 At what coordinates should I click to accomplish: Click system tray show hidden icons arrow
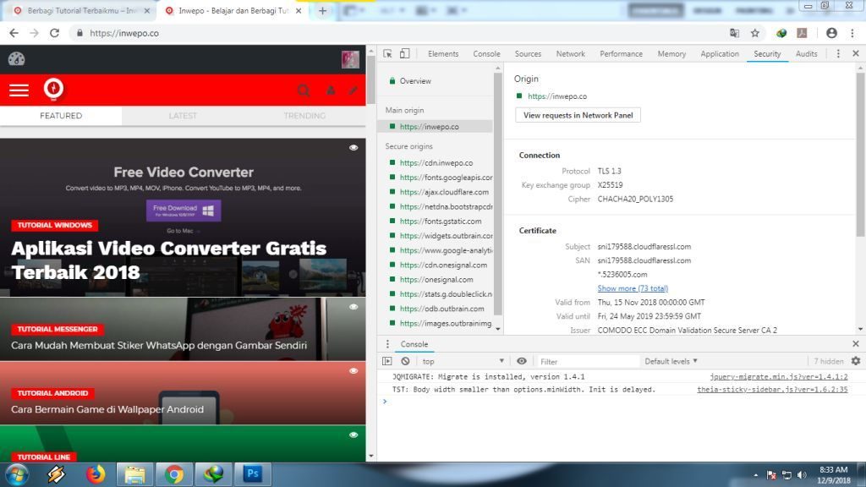(755, 475)
